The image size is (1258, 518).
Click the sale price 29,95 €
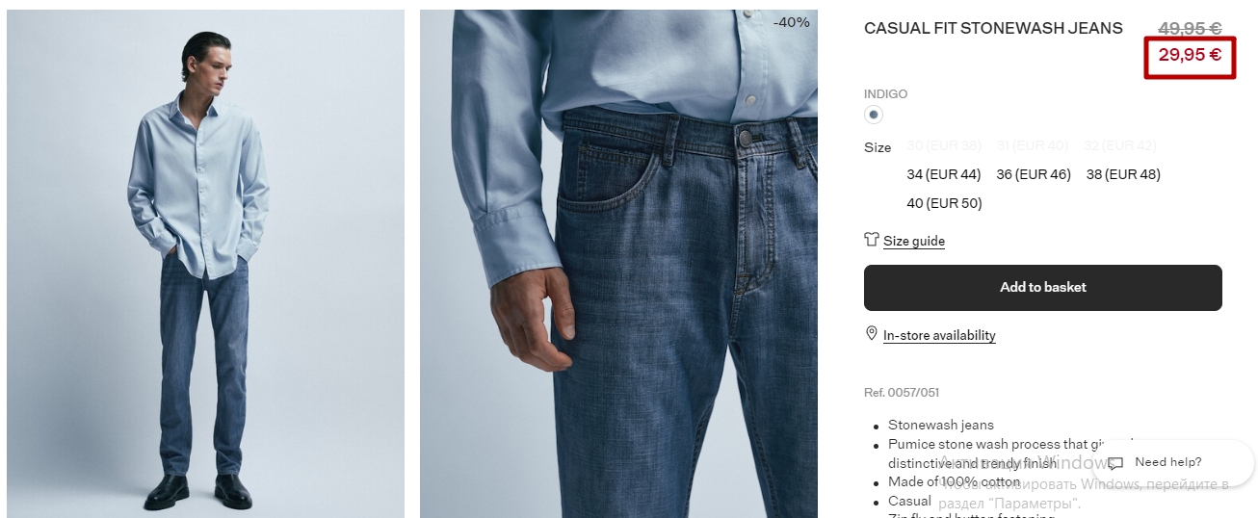pyautogui.click(x=1190, y=56)
